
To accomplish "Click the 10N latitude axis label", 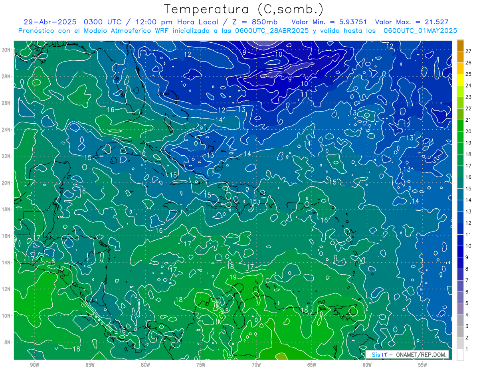I will 6,316.
